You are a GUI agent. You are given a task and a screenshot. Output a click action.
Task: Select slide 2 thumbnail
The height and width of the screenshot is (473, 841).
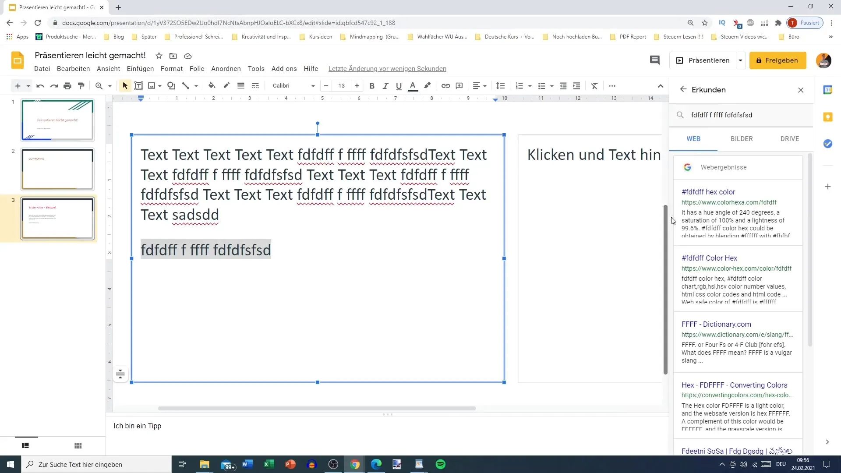(57, 169)
